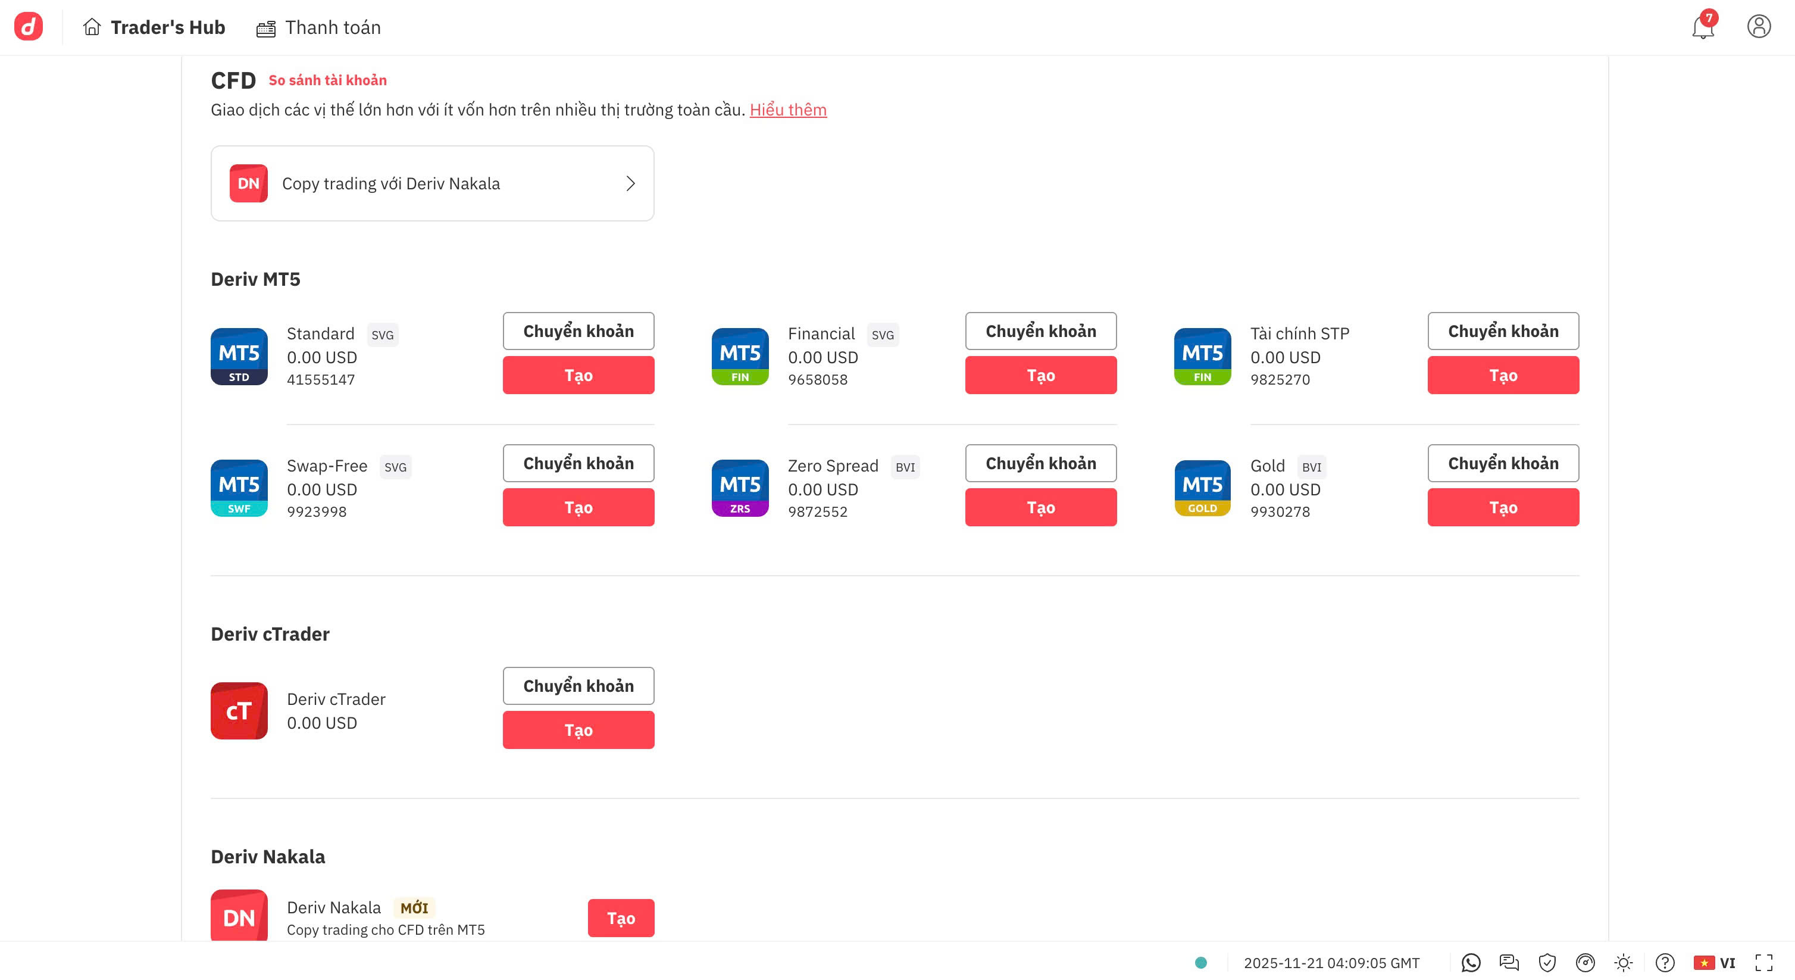Viewport: 1795px width, 980px height.
Task: Click the Deriv logo
Action: [x=29, y=26]
